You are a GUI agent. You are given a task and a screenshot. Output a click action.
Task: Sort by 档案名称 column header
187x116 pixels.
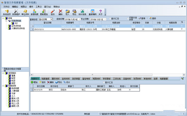click(x=116, y=23)
